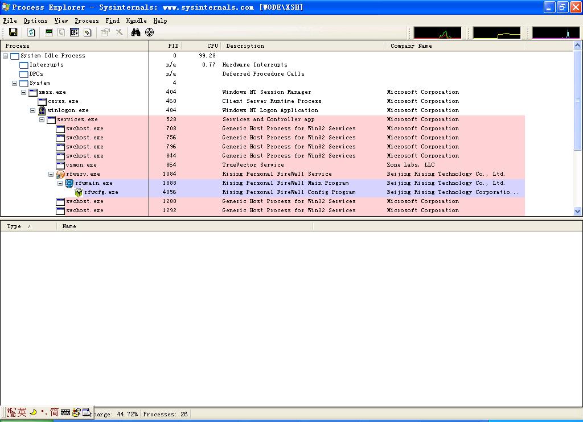This screenshot has height=422, width=583.
Task: Click the DPCs row icon
Action: click(x=24, y=74)
